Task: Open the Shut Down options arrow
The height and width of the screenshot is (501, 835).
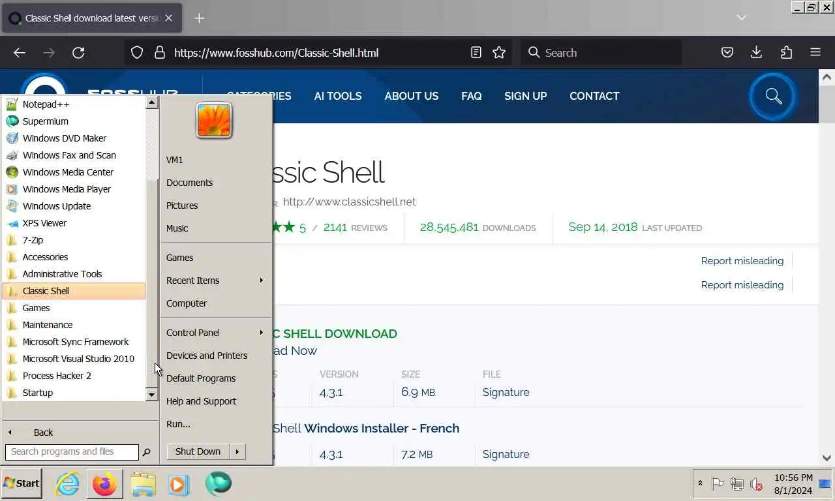Action: (237, 451)
